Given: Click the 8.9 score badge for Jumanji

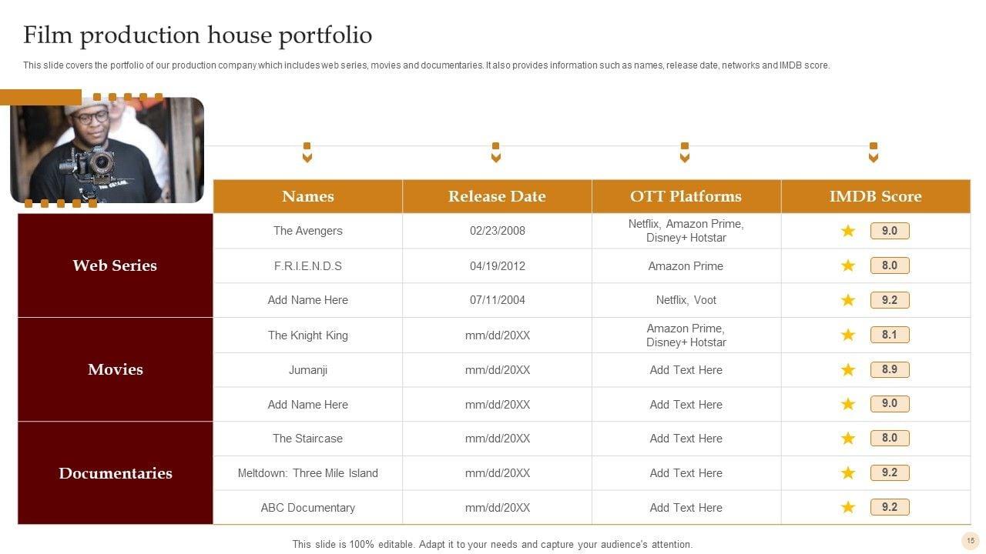Looking at the screenshot, I should [x=890, y=369].
